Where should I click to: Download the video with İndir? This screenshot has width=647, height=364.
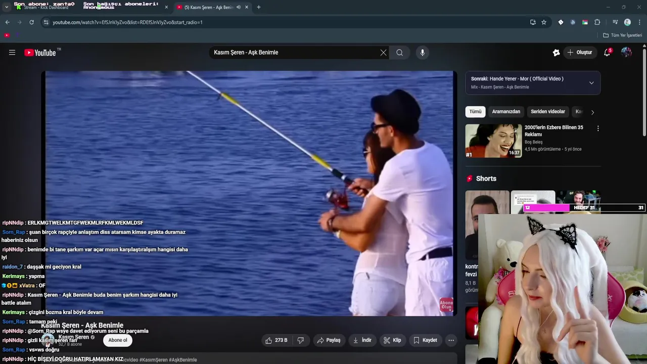(x=362, y=340)
